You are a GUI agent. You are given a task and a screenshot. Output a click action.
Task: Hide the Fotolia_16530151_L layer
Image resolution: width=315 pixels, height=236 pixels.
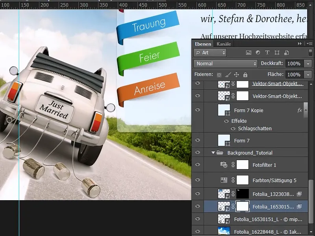pos(198,219)
